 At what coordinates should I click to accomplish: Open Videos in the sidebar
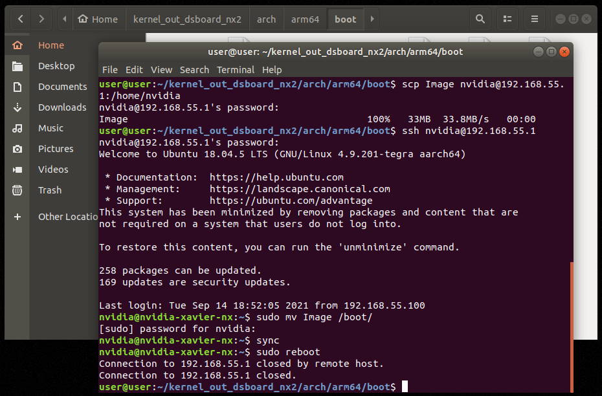(53, 170)
